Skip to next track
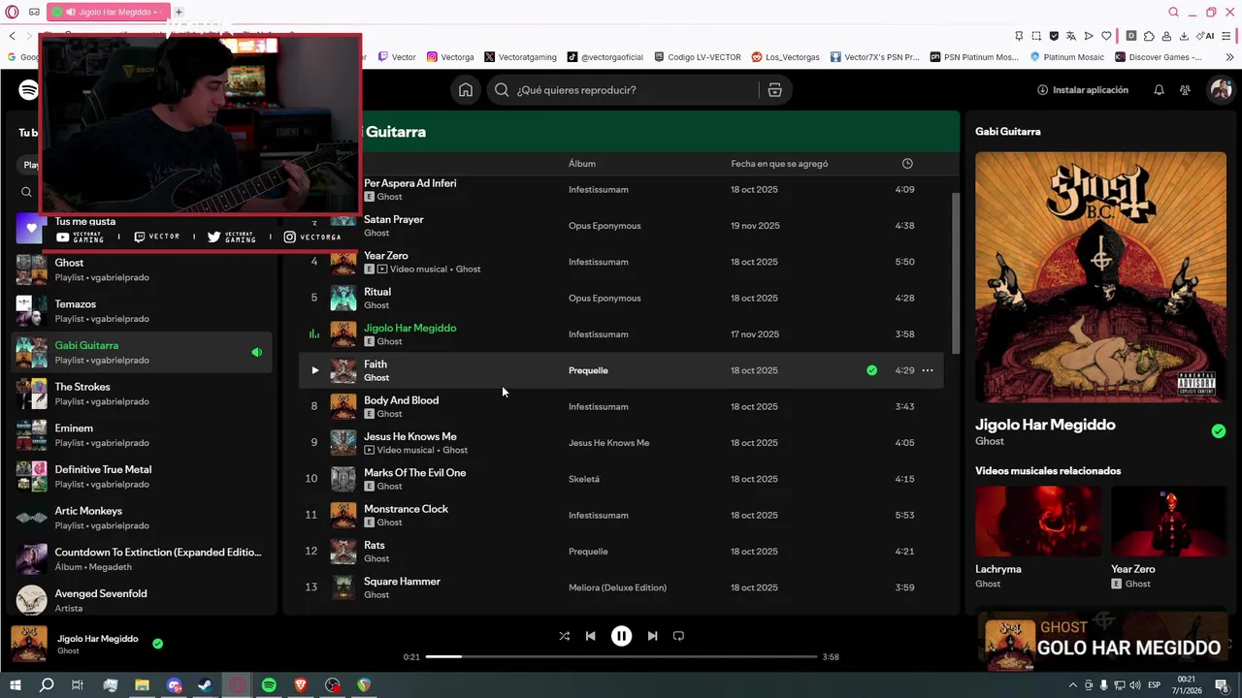The image size is (1242, 698). pos(652,636)
